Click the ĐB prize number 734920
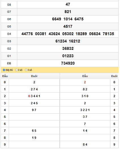This screenshot has width=120, height=149. [x=68, y=63]
